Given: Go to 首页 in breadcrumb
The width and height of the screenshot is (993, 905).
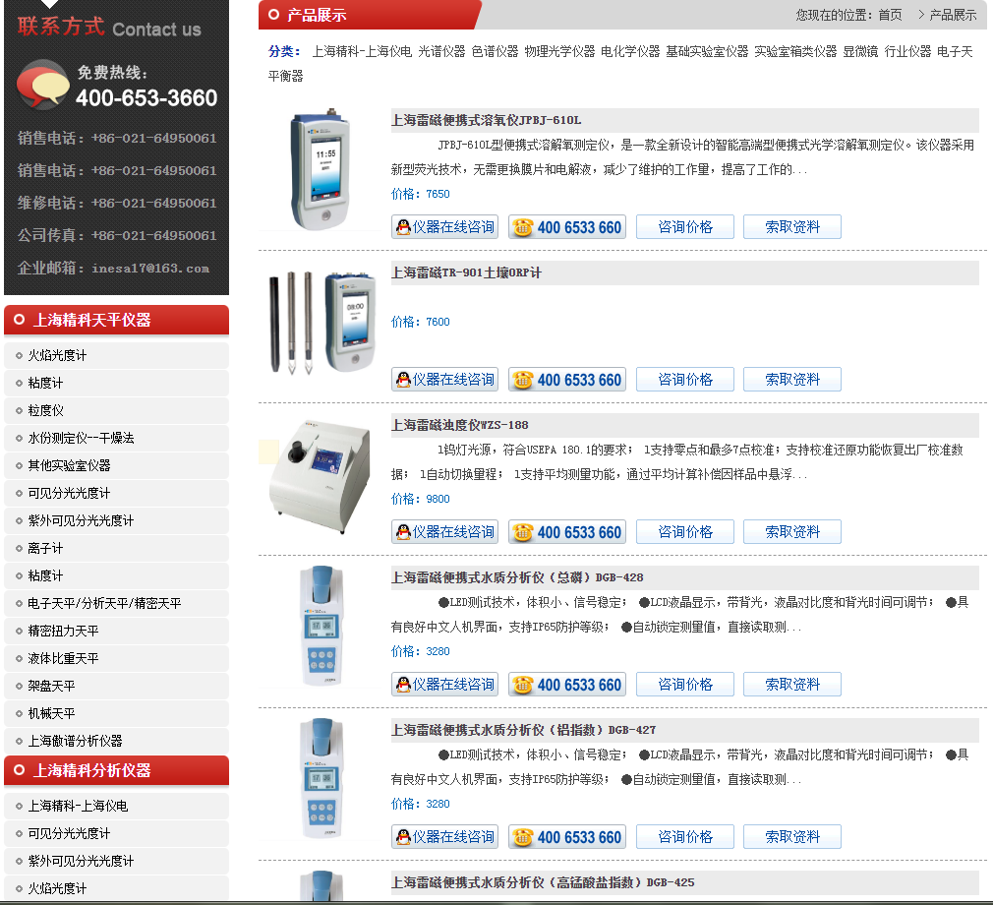Looking at the screenshot, I should click(890, 15).
